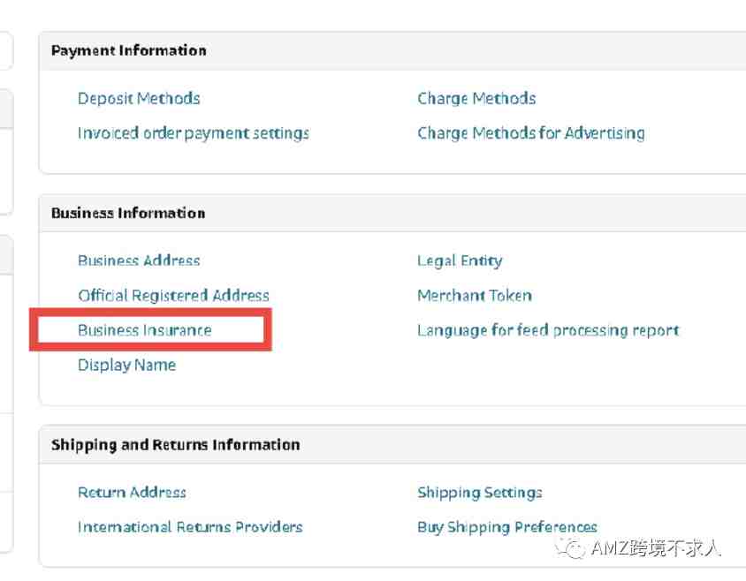Viewport: 746px width, 581px height.
Task: Open Shipping Settings link
Action: point(480,493)
